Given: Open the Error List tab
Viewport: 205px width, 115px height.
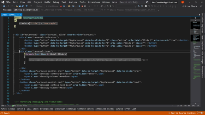Looking at the screenshot, I should point(130,109).
